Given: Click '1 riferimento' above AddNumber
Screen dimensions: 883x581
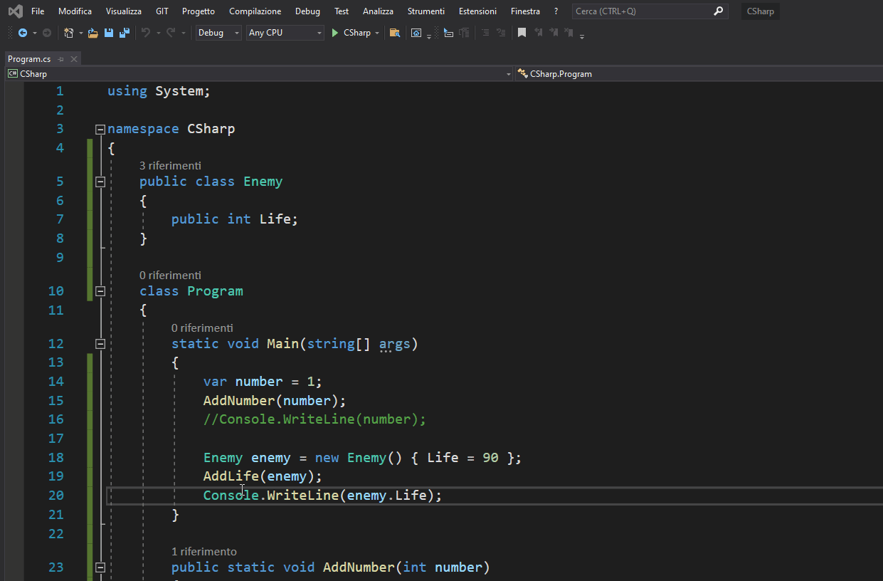Looking at the screenshot, I should click(x=204, y=551).
